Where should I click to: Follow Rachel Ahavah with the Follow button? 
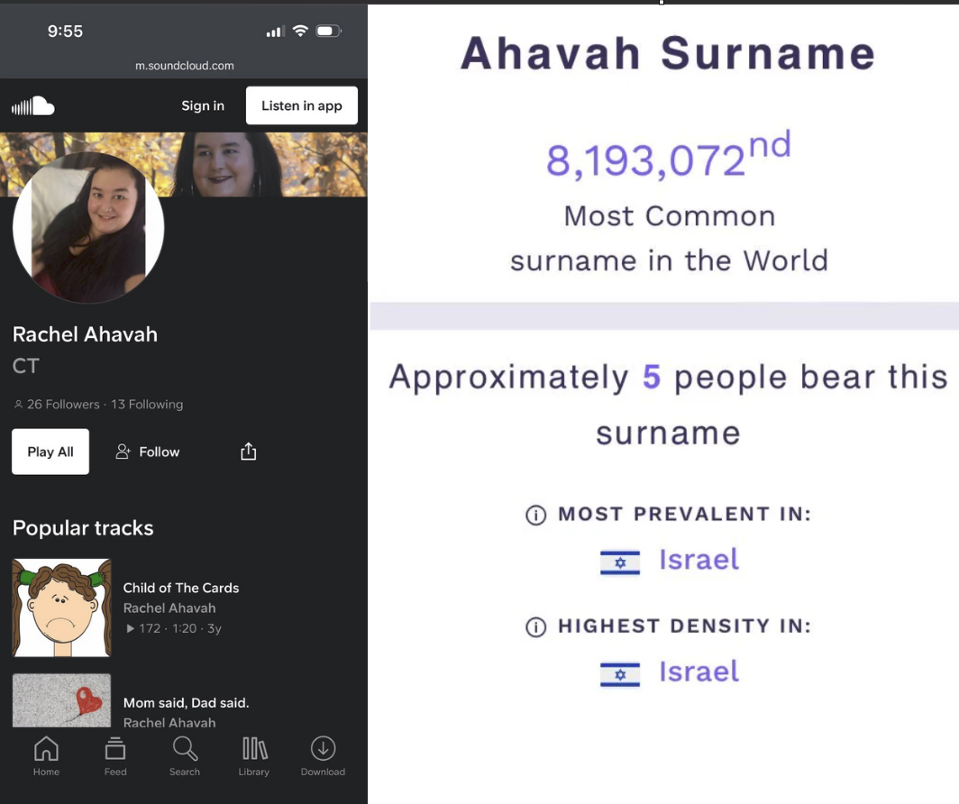[148, 452]
